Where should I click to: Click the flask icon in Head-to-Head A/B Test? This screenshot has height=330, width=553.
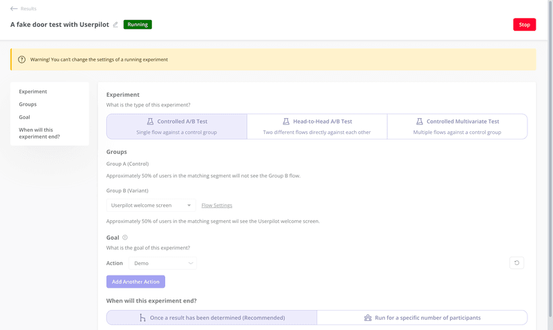coord(286,122)
